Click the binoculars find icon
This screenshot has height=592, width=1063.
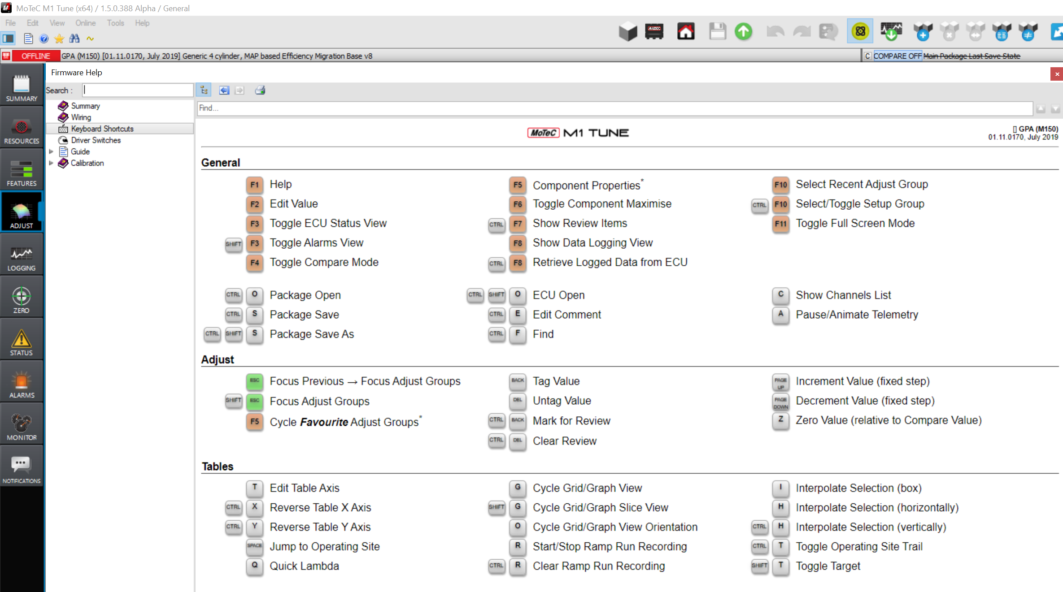(74, 39)
